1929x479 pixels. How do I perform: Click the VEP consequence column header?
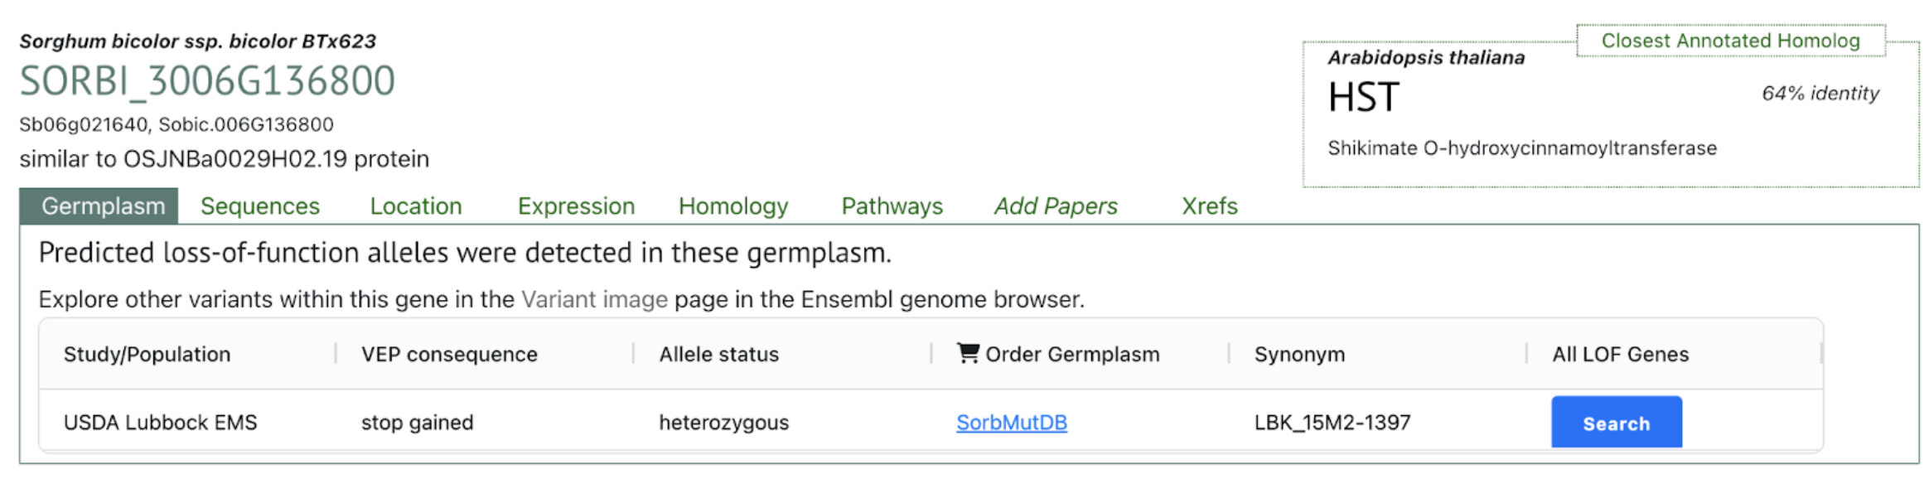click(449, 355)
